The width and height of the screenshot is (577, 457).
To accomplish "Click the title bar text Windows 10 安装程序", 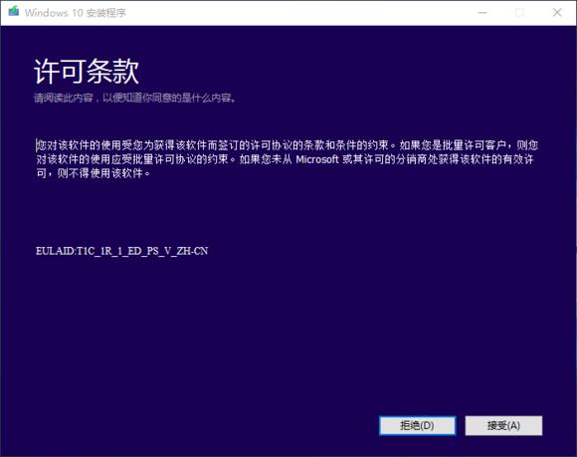I will click(76, 13).
